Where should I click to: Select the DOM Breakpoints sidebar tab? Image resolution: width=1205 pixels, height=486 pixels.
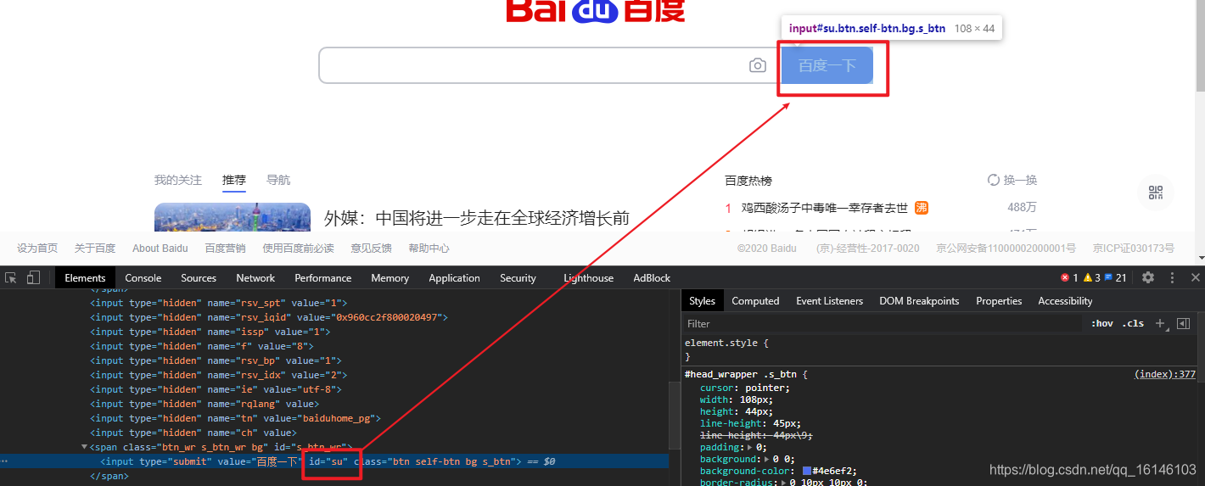pos(919,300)
